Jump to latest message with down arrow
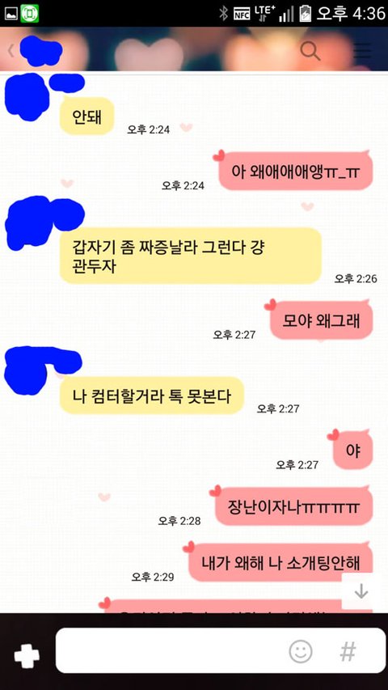The width and height of the screenshot is (388, 690). pos(361,591)
